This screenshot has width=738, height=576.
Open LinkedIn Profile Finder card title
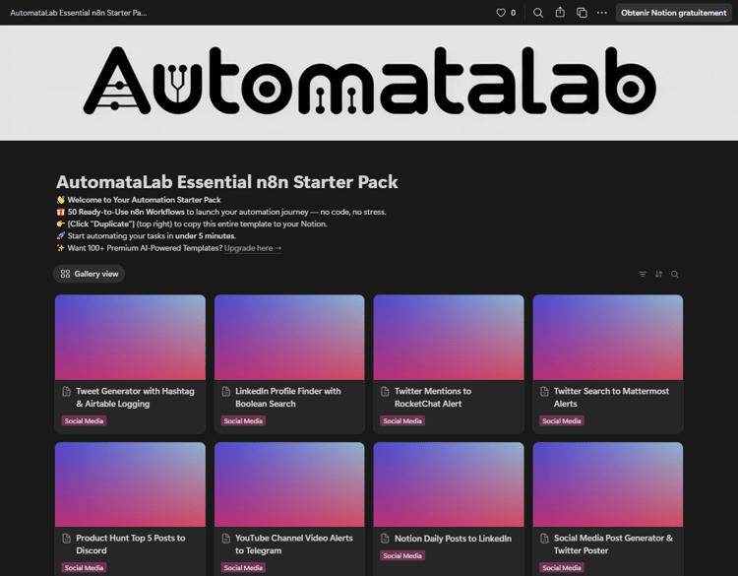point(288,397)
